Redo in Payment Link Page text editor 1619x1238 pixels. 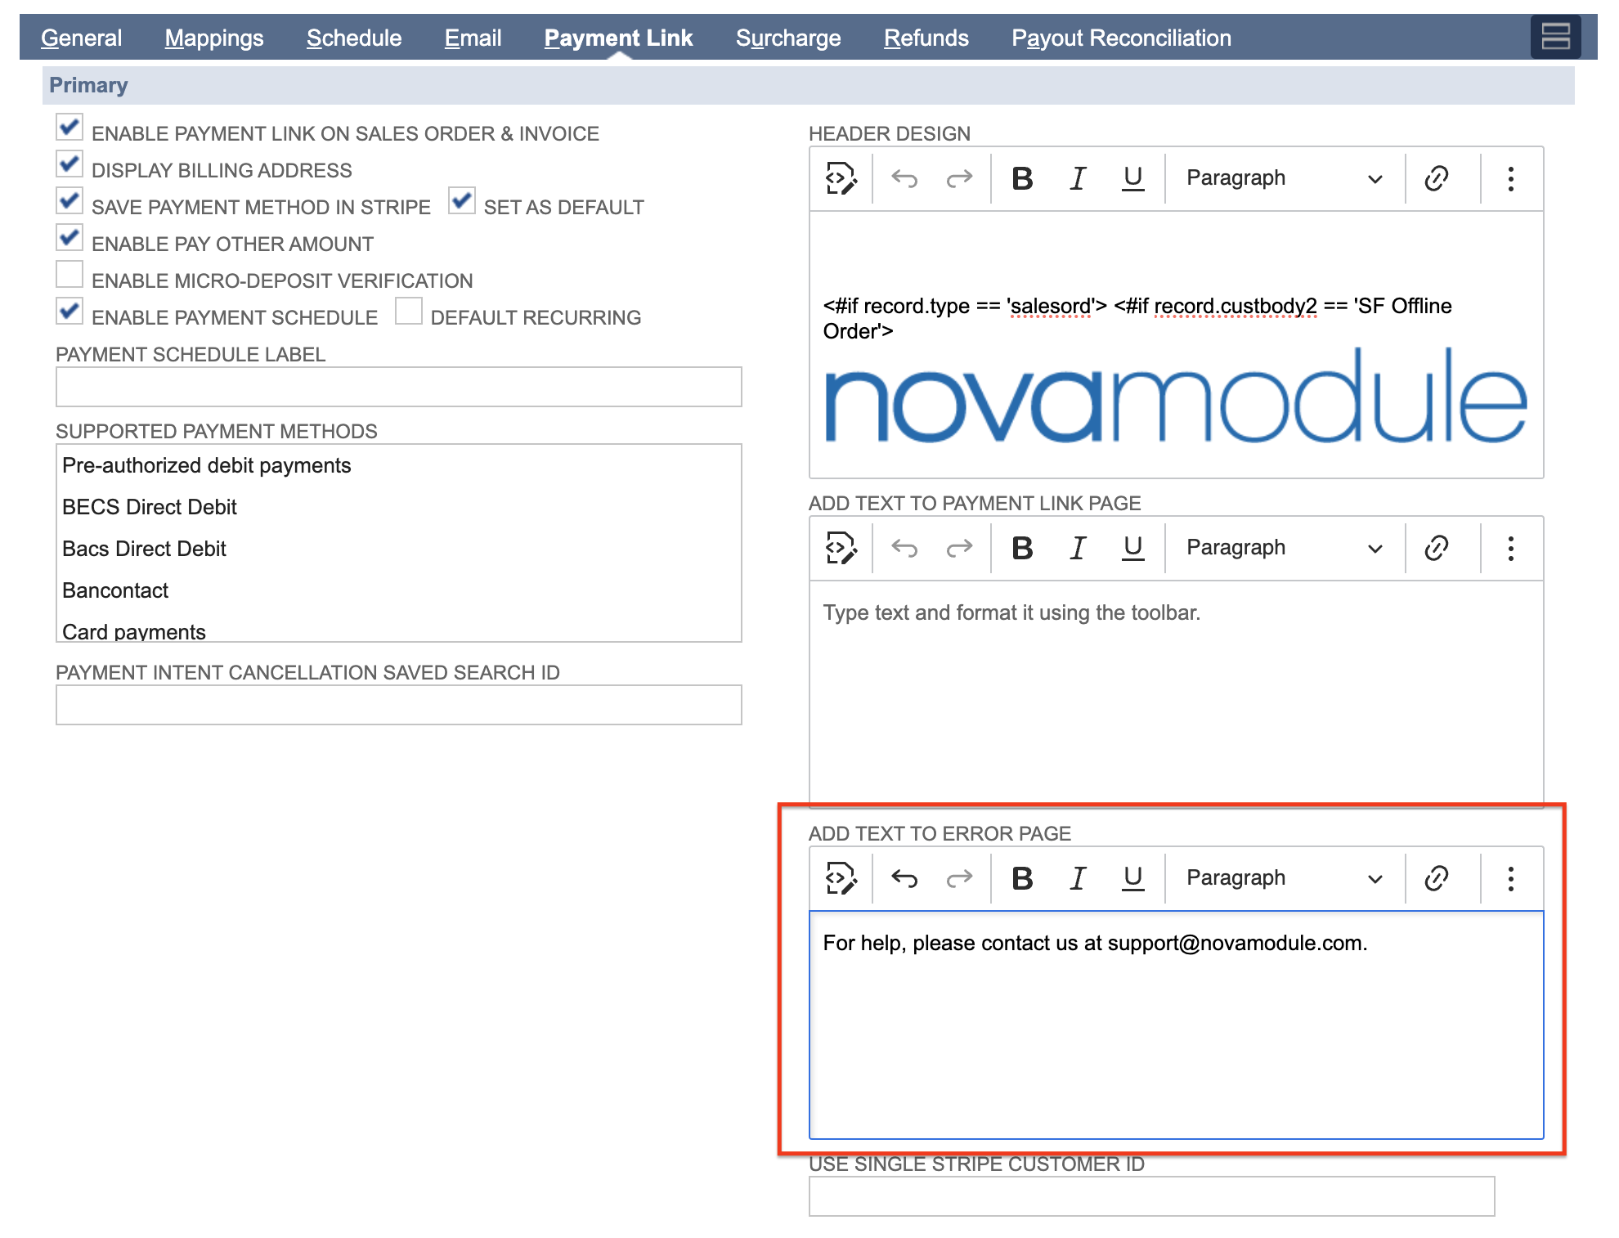pos(959,548)
